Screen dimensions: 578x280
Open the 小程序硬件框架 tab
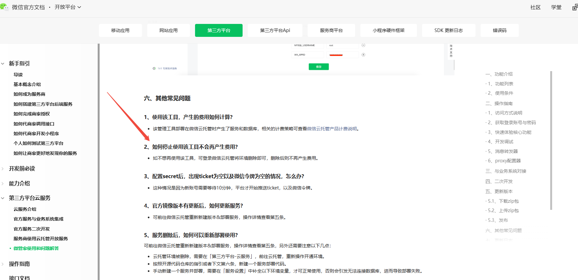[388, 30]
